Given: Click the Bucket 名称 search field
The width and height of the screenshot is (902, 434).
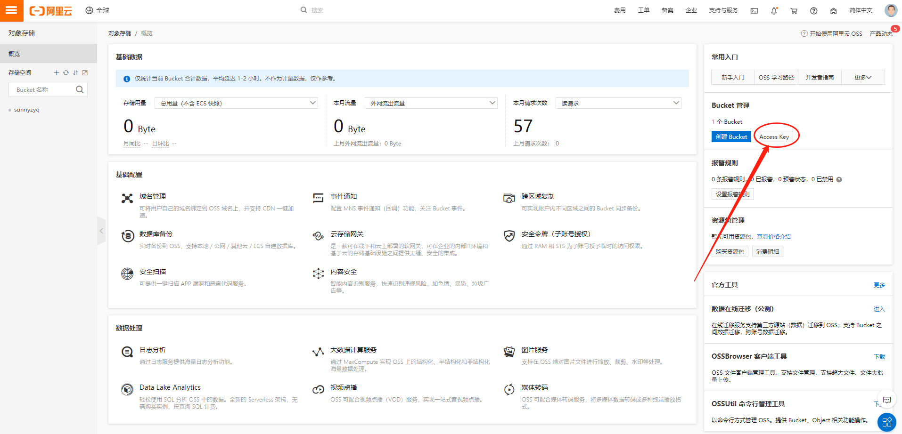Looking at the screenshot, I should coord(42,89).
